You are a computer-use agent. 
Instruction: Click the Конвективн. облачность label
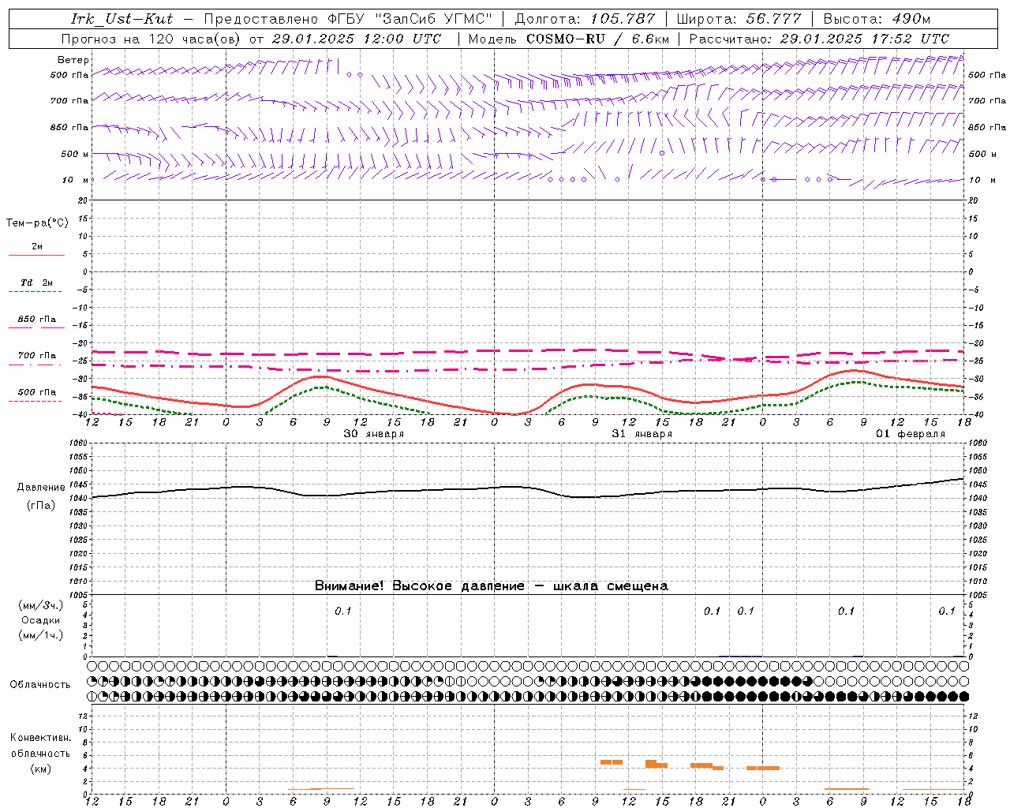(40, 746)
